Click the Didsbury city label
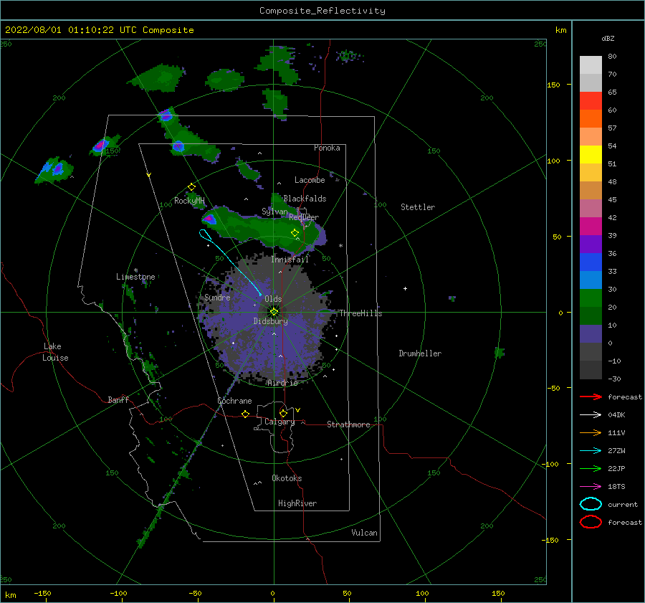This screenshot has width=645, height=603. (x=270, y=321)
